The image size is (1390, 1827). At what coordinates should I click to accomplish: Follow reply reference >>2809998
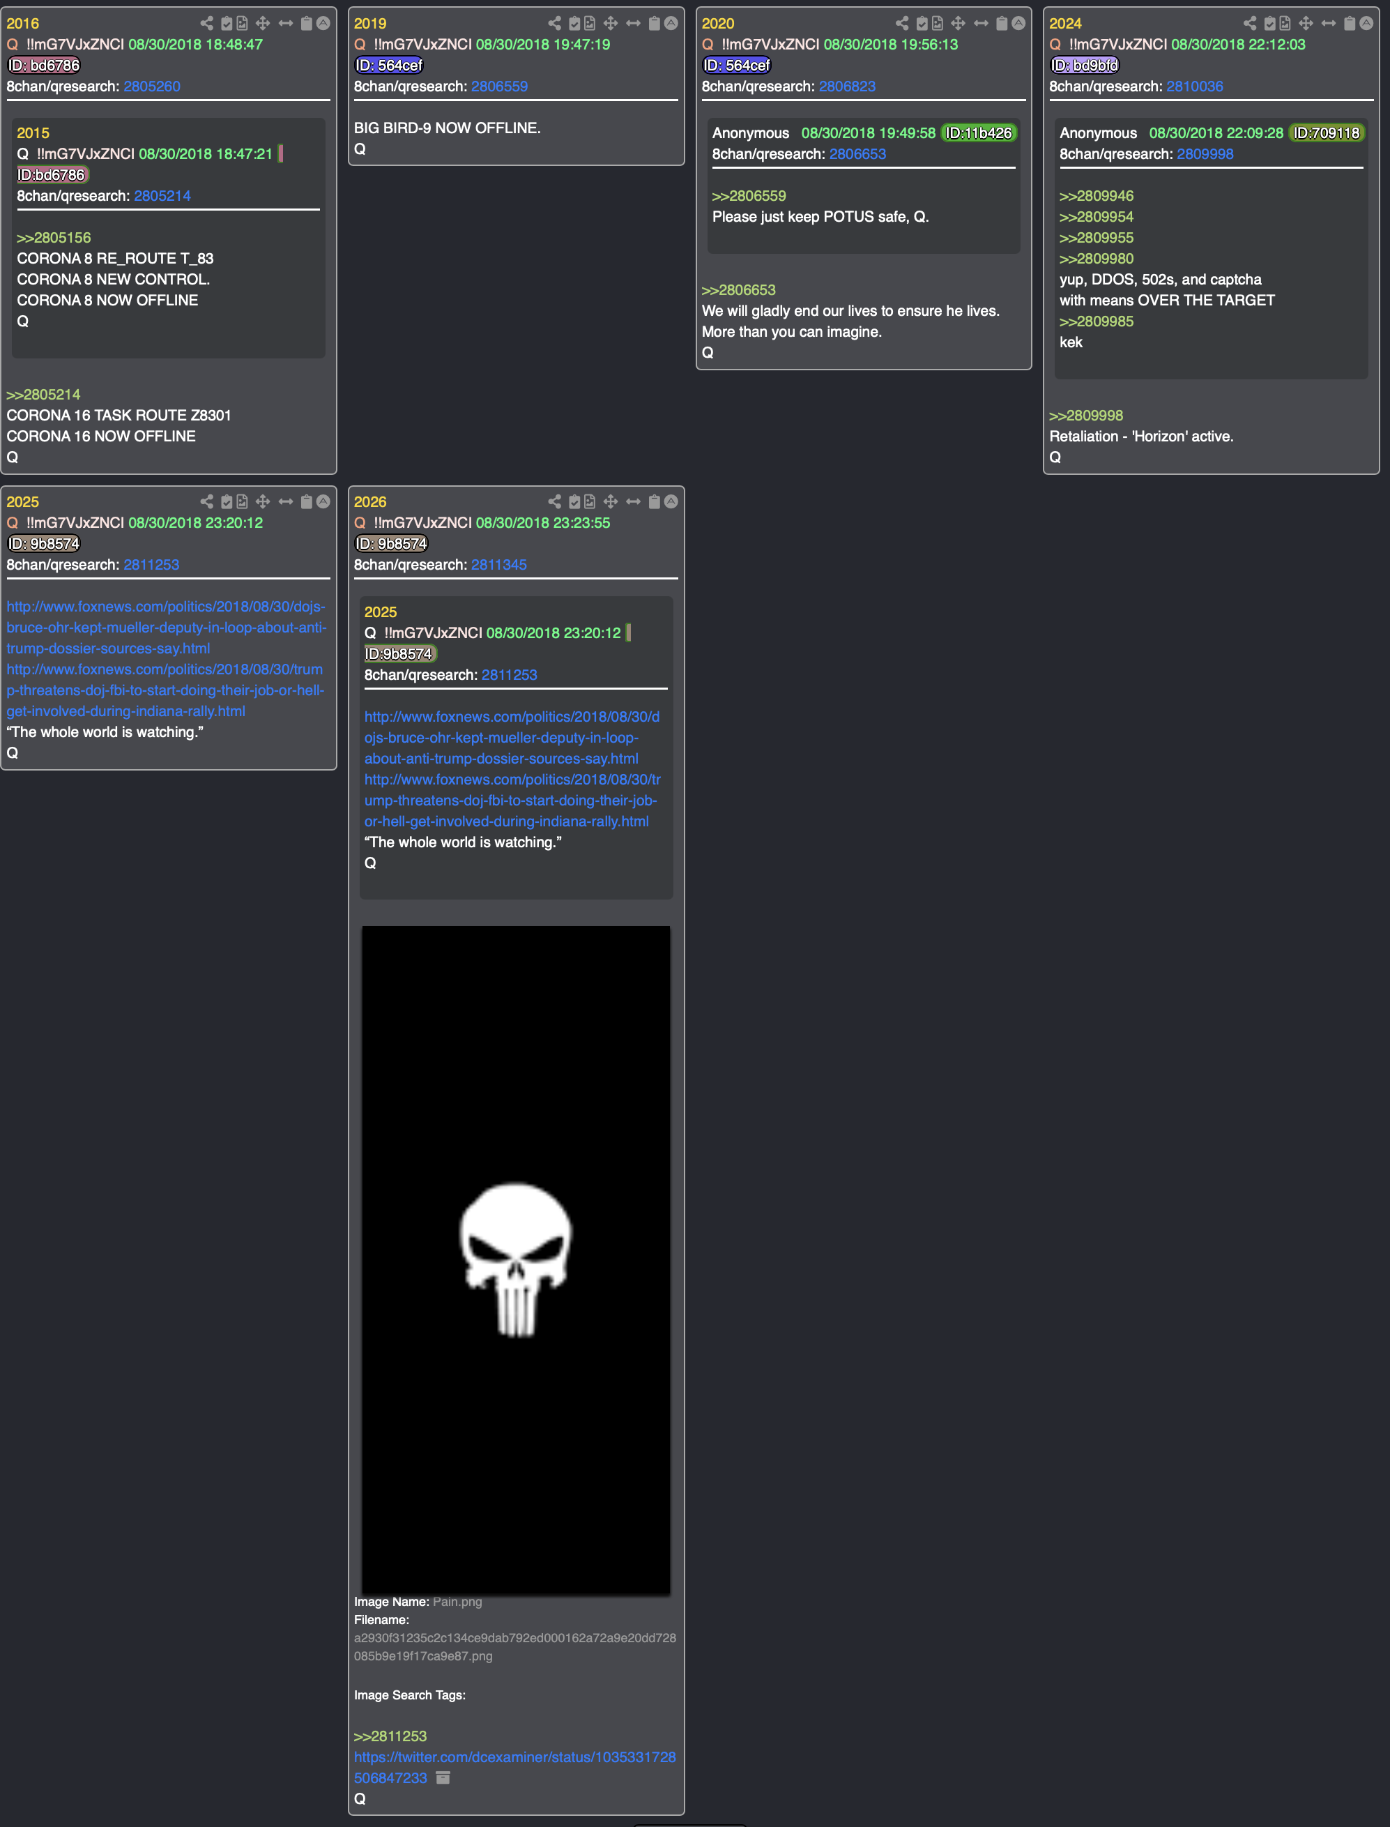click(1085, 416)
